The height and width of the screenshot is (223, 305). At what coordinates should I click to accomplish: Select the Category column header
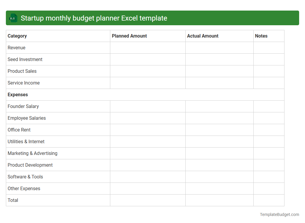click(x=17, y=36)
